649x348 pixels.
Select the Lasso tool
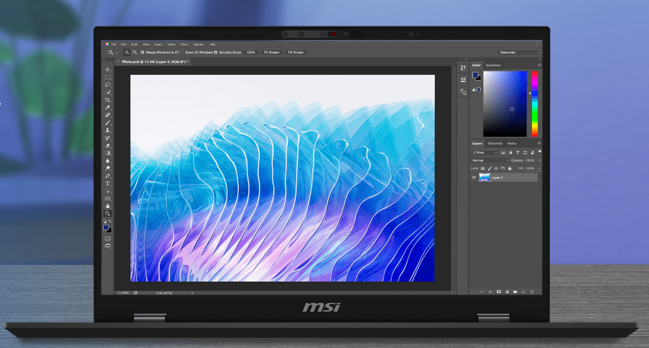(108, 85)
